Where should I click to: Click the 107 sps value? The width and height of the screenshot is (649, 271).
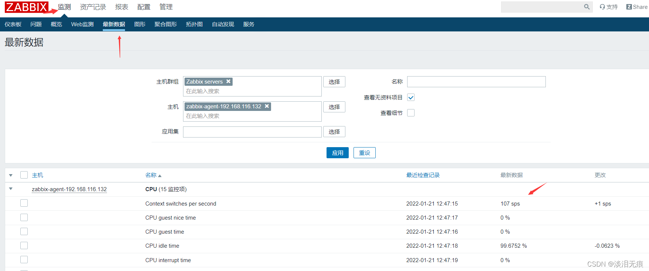tap(510, 203)
